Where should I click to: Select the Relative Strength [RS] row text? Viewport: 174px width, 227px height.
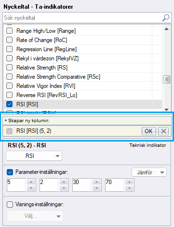point(42,68)
